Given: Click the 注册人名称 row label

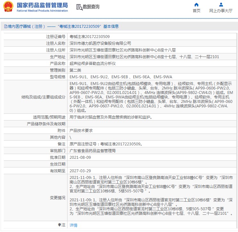Looking at the screenshot, I should tap(56, 43).
